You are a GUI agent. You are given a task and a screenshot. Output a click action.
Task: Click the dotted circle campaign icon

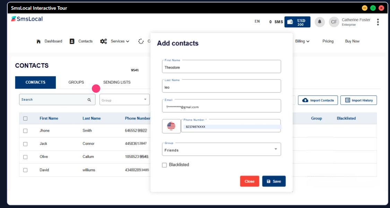[x=141, y=41]
